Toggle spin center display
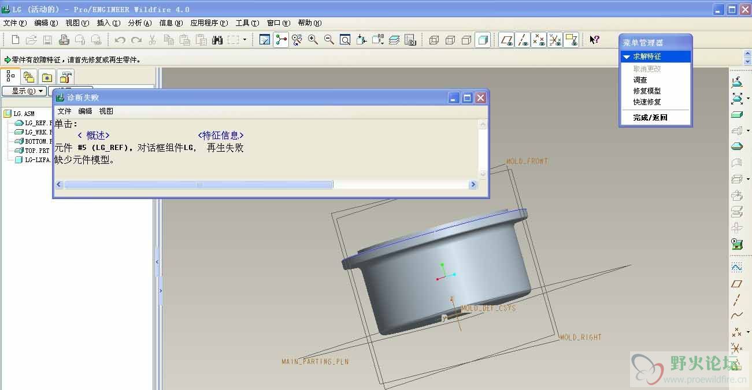 (281, 40)
